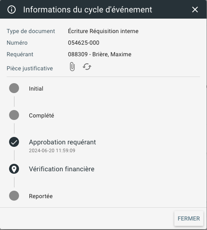Click the refresh arrows icon
207x230 pixels.
(x=87, y=67)
